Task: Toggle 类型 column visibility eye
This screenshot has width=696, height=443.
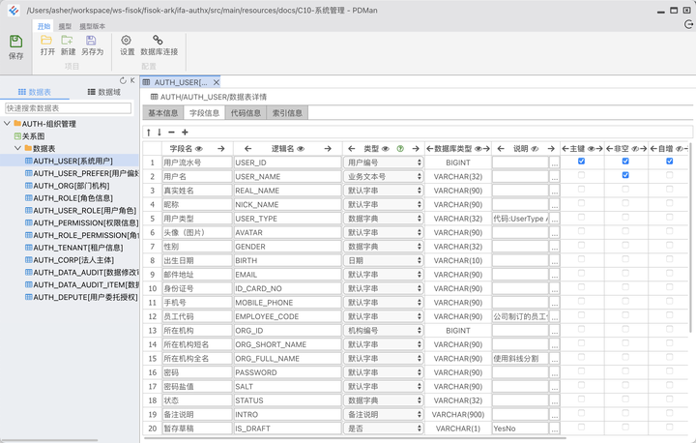Action: coord(386,149)
